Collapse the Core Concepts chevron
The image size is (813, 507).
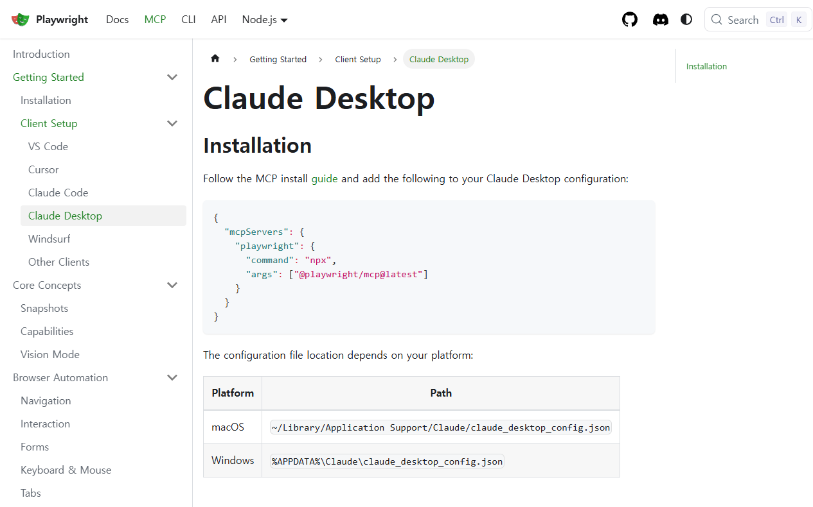pos(172,285)
